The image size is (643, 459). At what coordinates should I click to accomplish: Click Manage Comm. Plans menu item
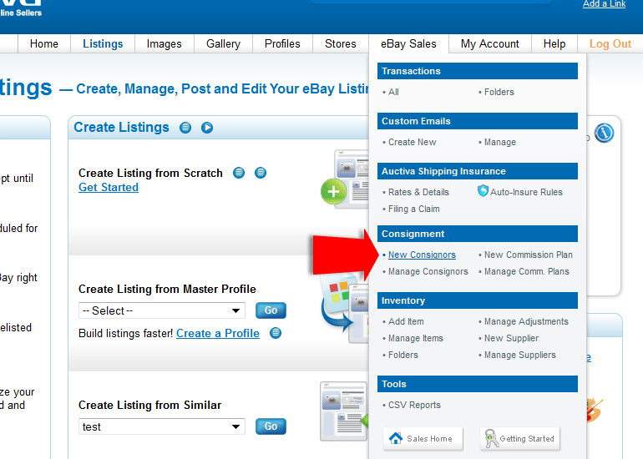point(527,272)
